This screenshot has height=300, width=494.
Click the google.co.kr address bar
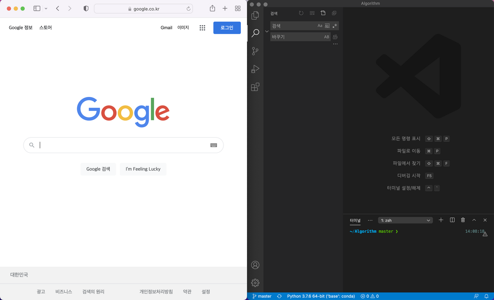144,9
